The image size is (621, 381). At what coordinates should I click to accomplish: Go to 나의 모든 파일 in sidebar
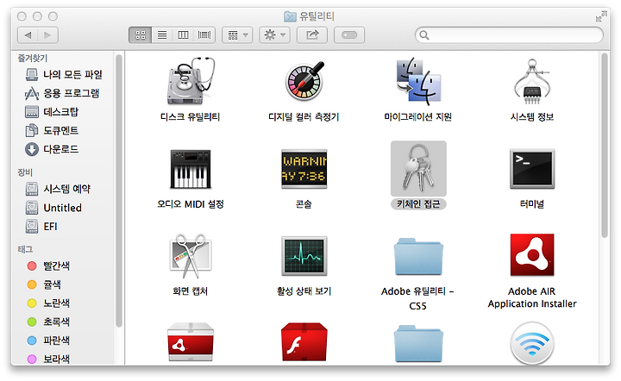coord(63,74)
